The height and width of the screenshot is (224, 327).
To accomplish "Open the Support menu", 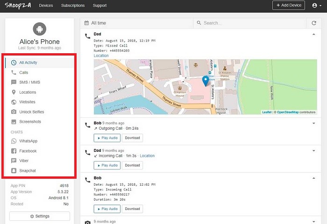I will pos(100,6).
